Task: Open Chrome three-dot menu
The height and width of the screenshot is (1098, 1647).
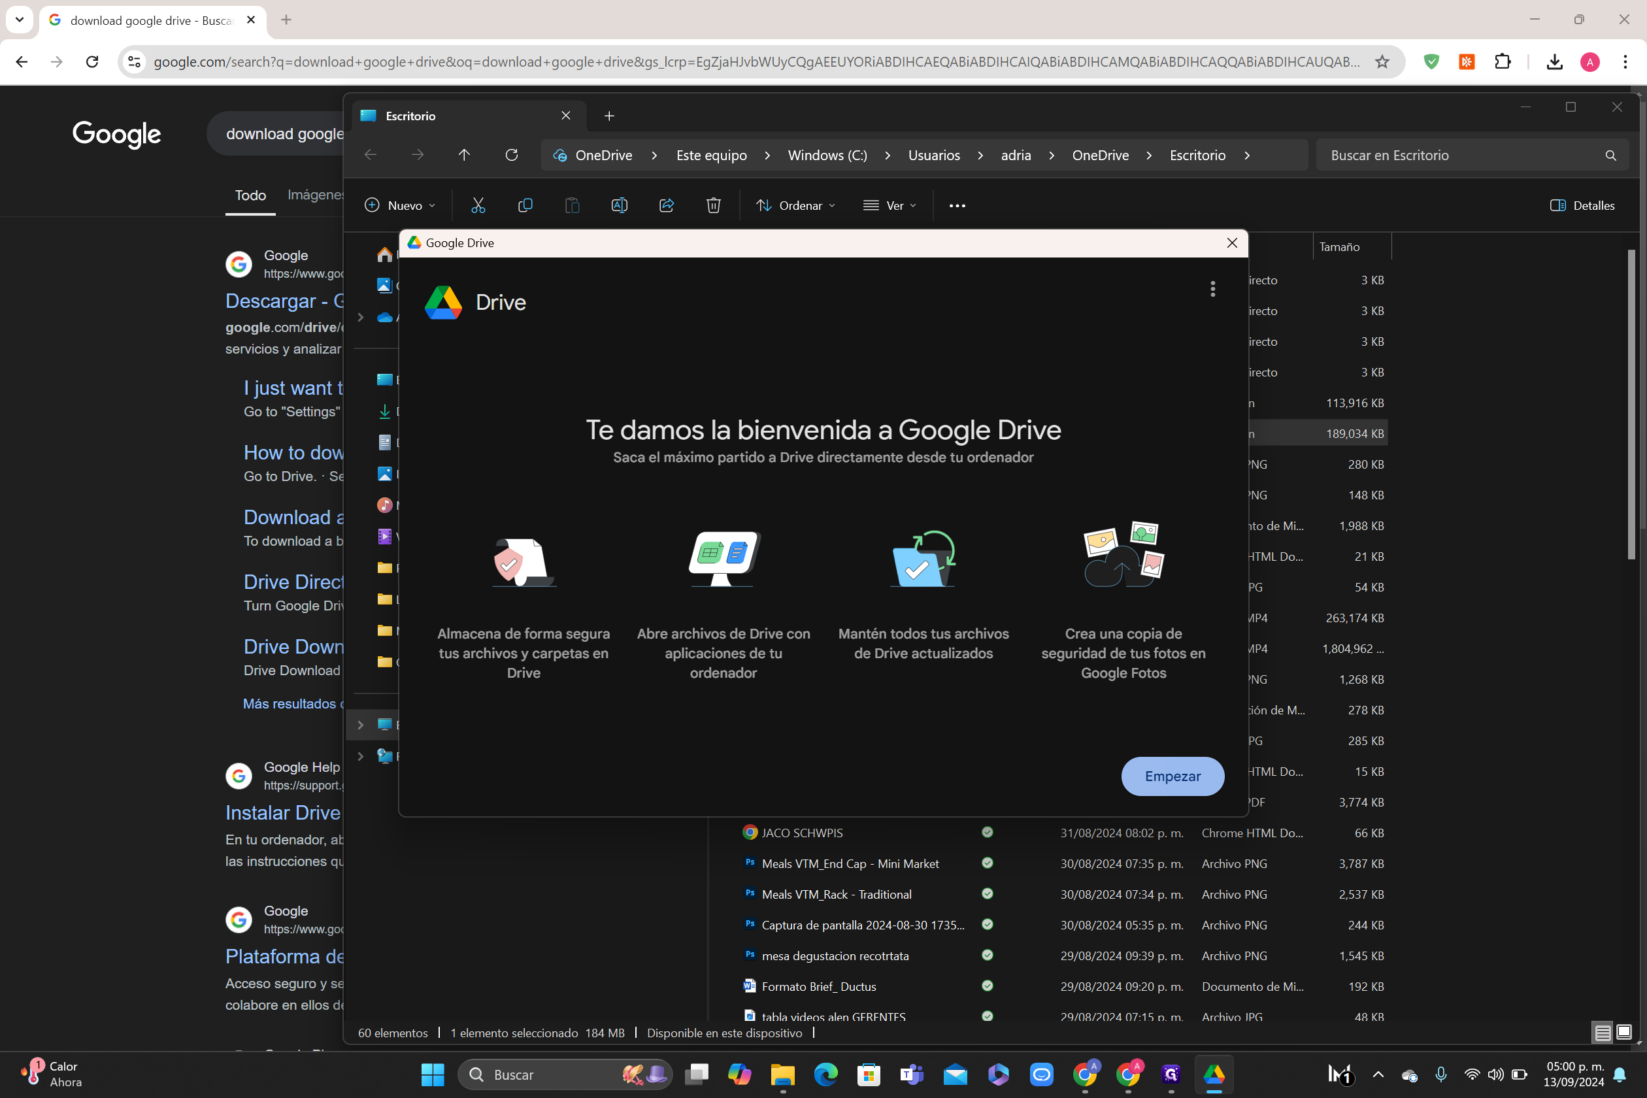Action: click(x=1625, y=61)
